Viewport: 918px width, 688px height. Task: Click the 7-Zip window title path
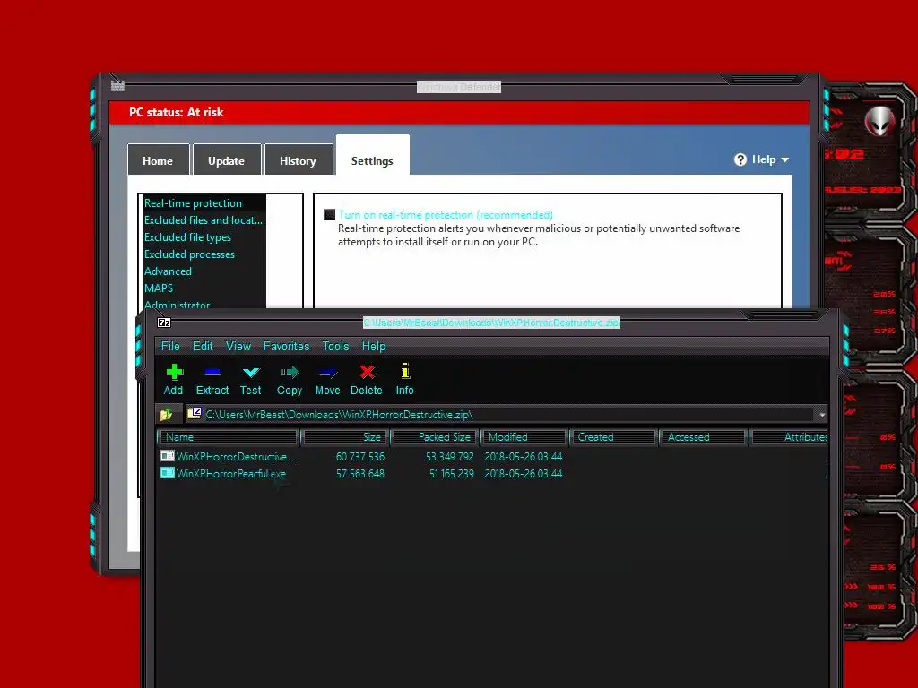pos(491,322)
